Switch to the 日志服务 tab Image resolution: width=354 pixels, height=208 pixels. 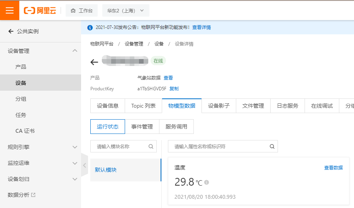288,106
